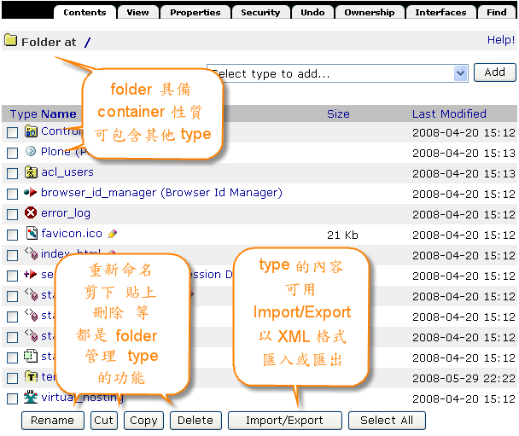Click the Rename button
Image resolution: width=519 pixels, height=436 pixels.
[53, 421]
